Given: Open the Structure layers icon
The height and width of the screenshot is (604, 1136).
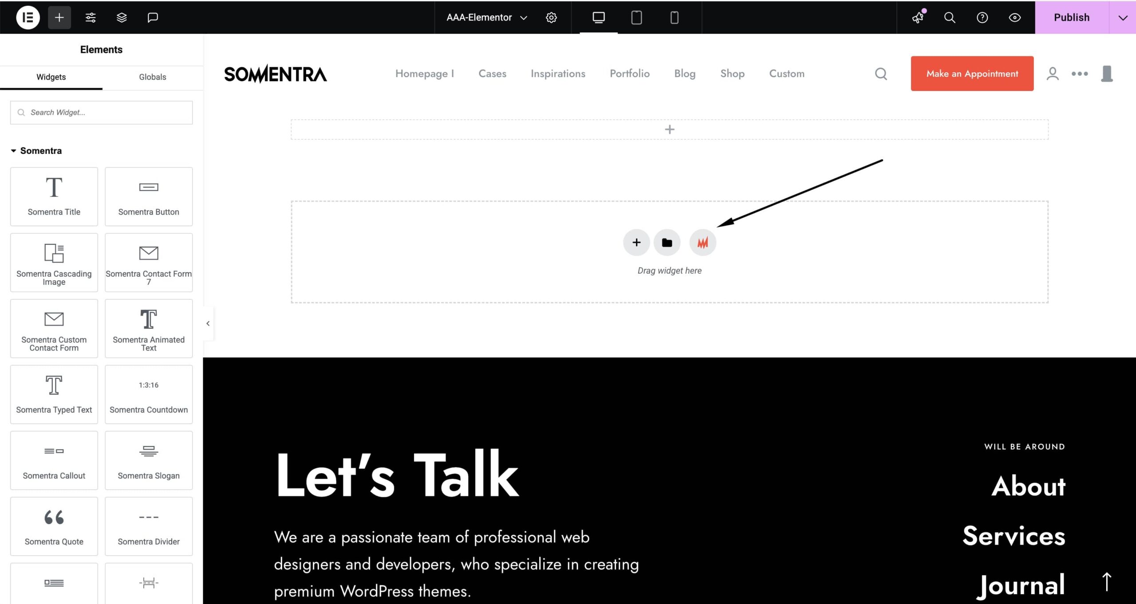Looking at the screenshot, I should click(122, 17).
